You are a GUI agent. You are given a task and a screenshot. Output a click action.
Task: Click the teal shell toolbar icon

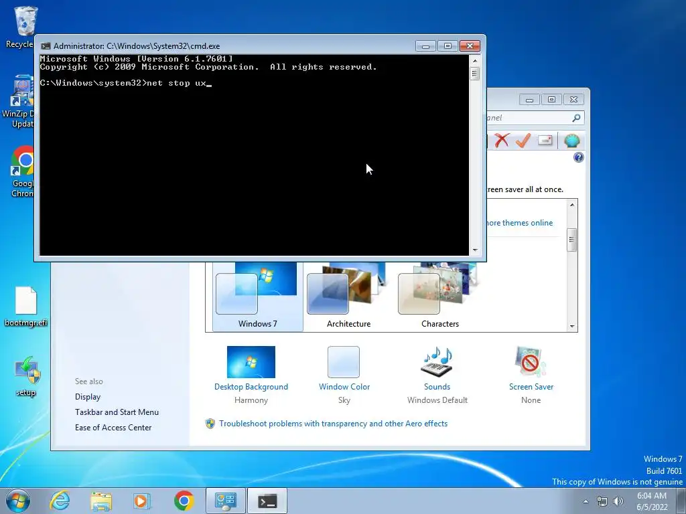coord(572,141)
